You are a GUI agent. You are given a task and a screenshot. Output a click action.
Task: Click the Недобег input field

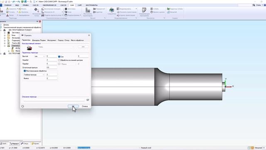(x=52, y=60)
